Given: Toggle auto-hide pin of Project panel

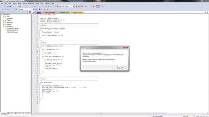Looking at the screenshot, I should [28, 12].
